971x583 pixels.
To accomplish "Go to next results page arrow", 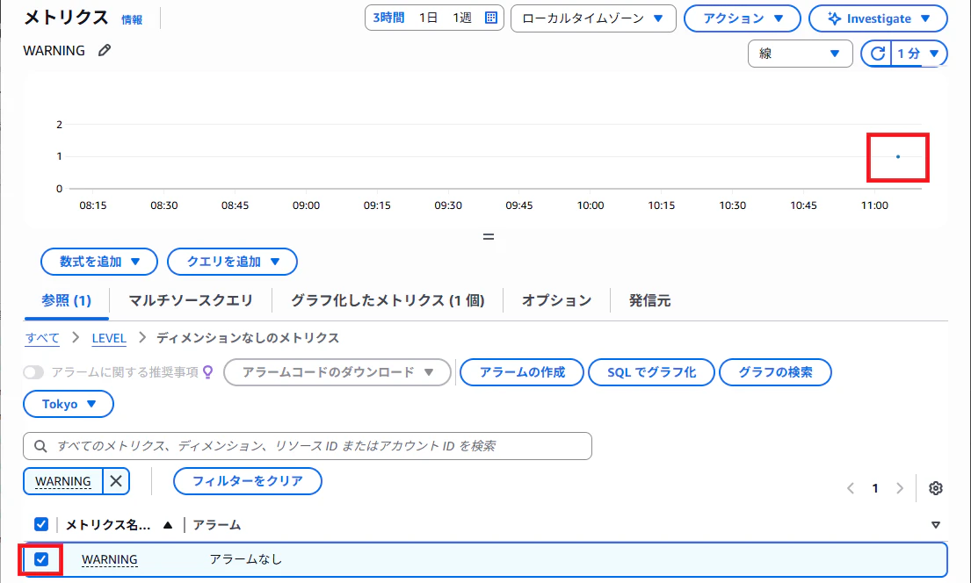I will [900, 488].
